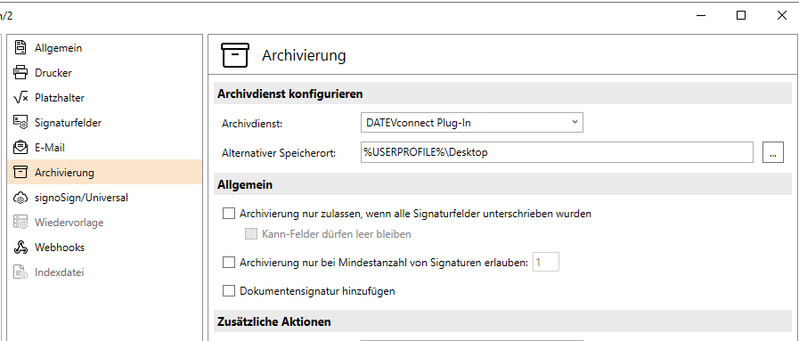The height and width of the screenshot is (341, 799).
Task: Click the E-Mail envelope icon
Action: pos(20,148)
